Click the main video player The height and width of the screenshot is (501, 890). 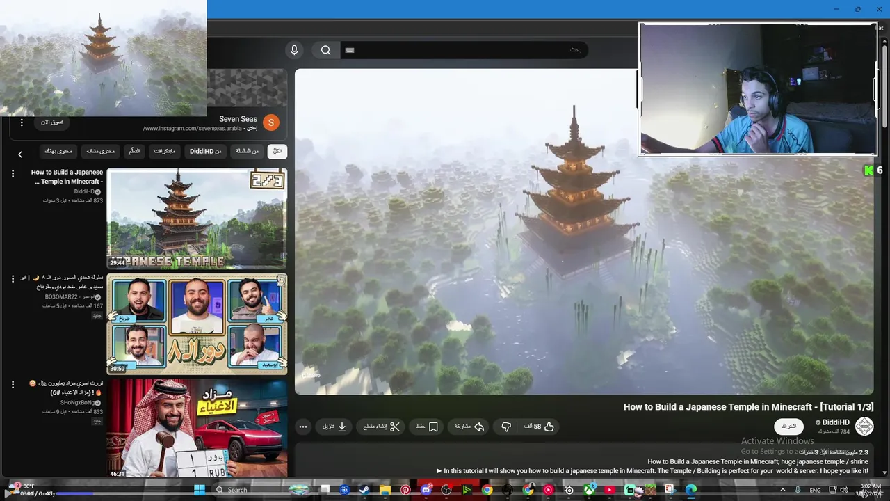pos(584,232)
